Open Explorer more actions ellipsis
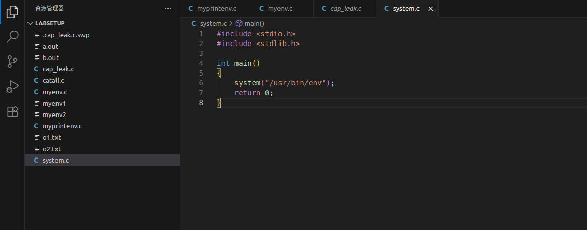The image size is (587, 230). click(x=168, y=9)
